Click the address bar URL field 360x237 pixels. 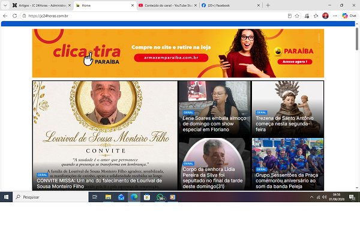pyautogui.click(x=154, y=16)
